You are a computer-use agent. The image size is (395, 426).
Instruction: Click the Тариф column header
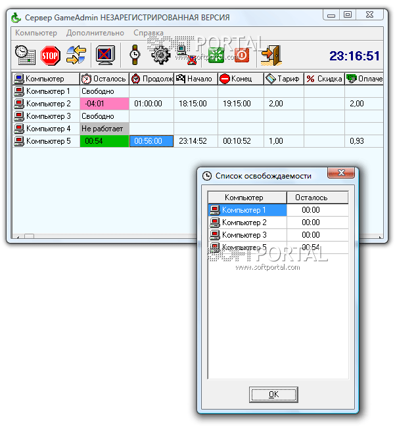click(284, 79)
